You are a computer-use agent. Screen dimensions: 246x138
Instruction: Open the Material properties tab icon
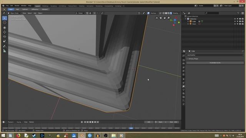click(184, 94)
